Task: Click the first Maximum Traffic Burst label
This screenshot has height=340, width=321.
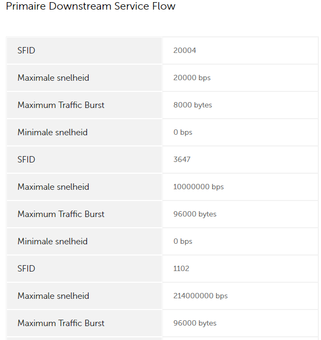Action: click(61, 105)
